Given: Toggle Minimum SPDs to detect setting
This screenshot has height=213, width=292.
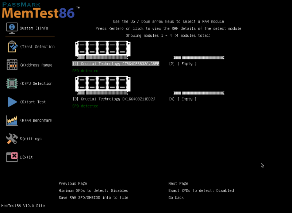Looking at the screenshot, I should point(93,190).
